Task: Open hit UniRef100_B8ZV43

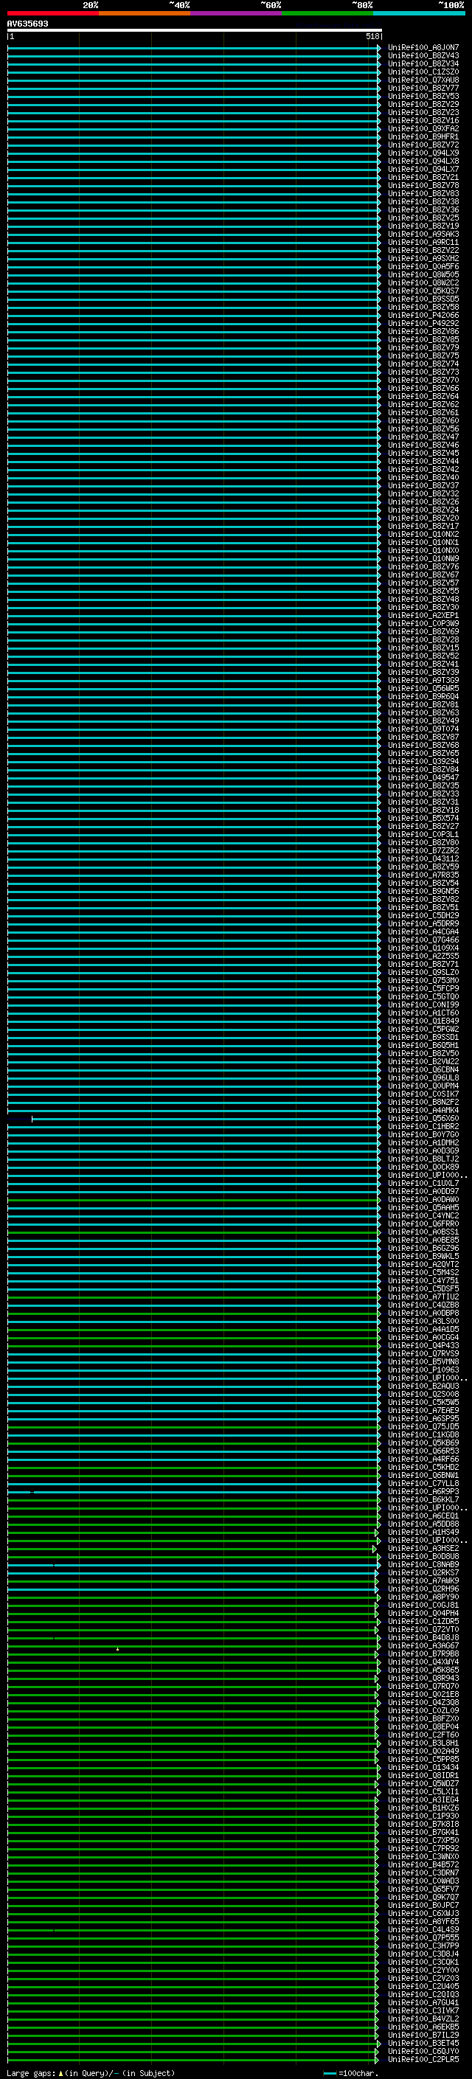Action: [423, 56]
